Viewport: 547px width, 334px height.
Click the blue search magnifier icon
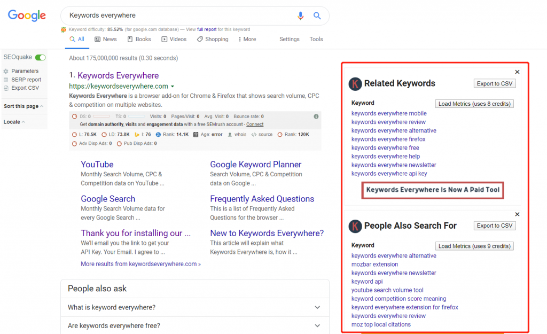tap(317, 16)
